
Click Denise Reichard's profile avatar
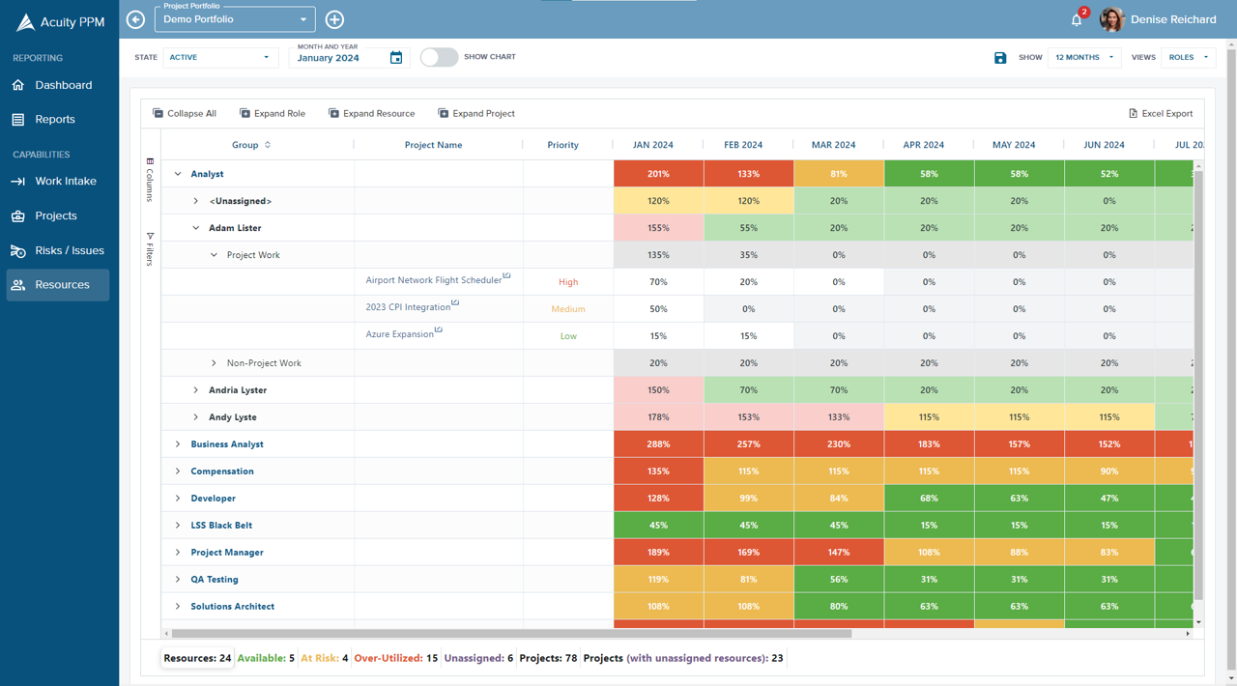pos(1111,19)
